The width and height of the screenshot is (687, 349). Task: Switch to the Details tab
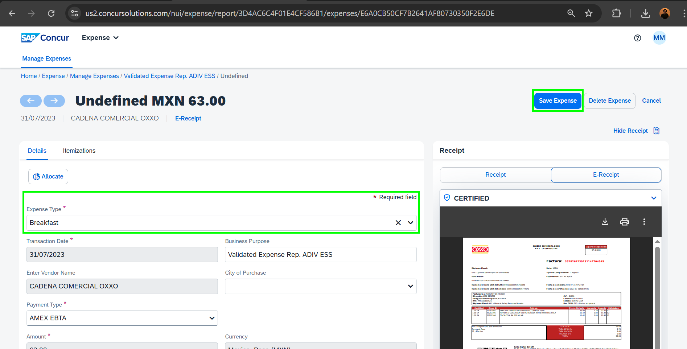pyautogui.click(x=37, y=151)
